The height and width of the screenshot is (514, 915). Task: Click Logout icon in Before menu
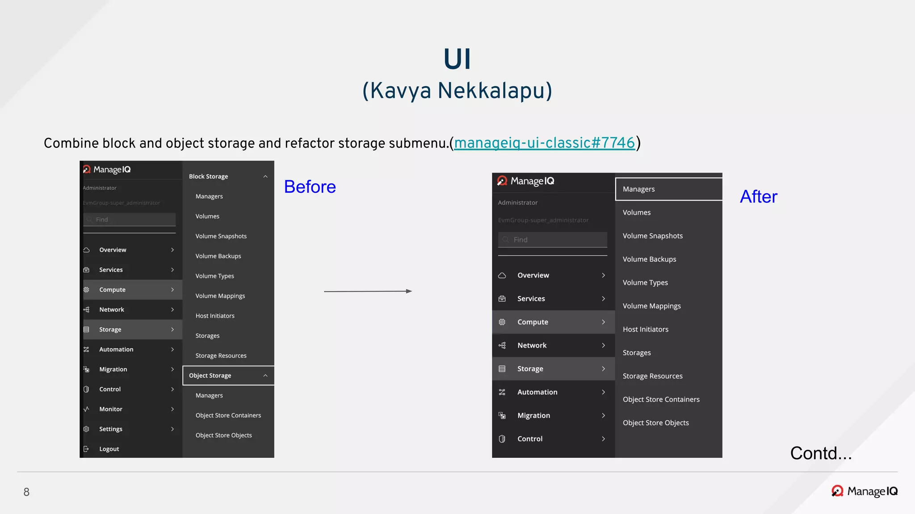click(x=87, y=449)
